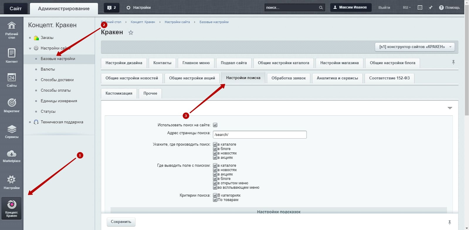Click the help question mark icon
The width and height of the screenshot is (469, 230).
(x=441, y=8)
